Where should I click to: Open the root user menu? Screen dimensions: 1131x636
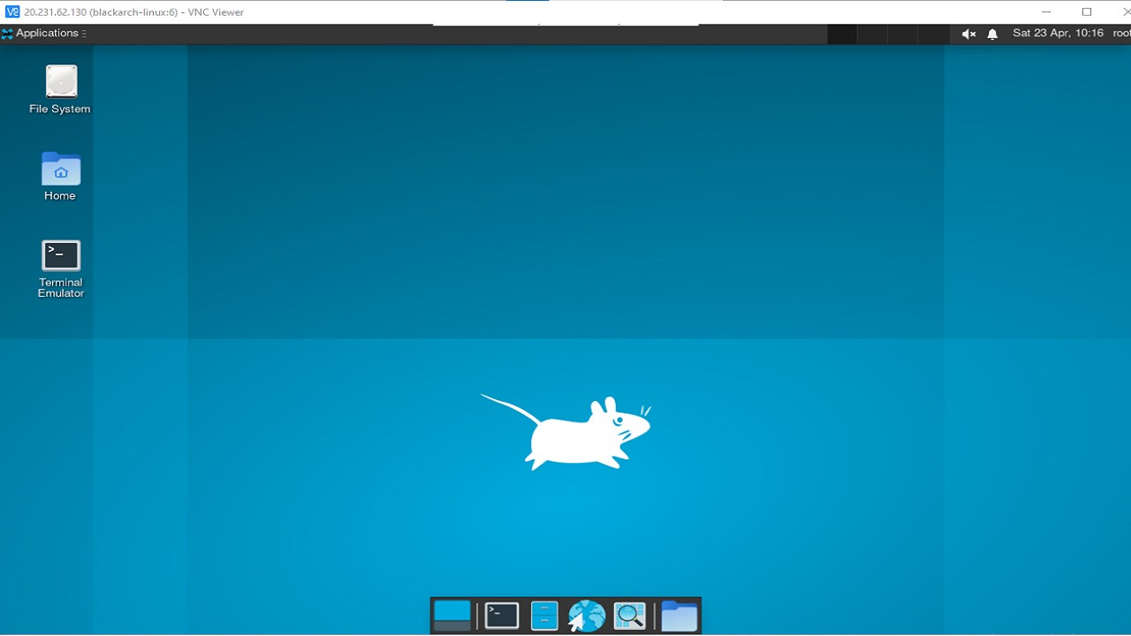pyautogui.click(x=1120, y=34)
